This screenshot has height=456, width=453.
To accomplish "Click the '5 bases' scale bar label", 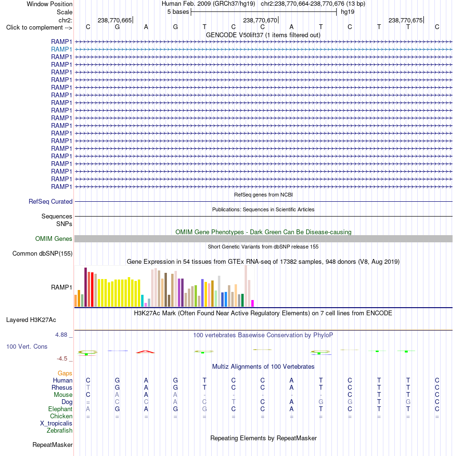I will pyautogui.click(x=178, y=12).
